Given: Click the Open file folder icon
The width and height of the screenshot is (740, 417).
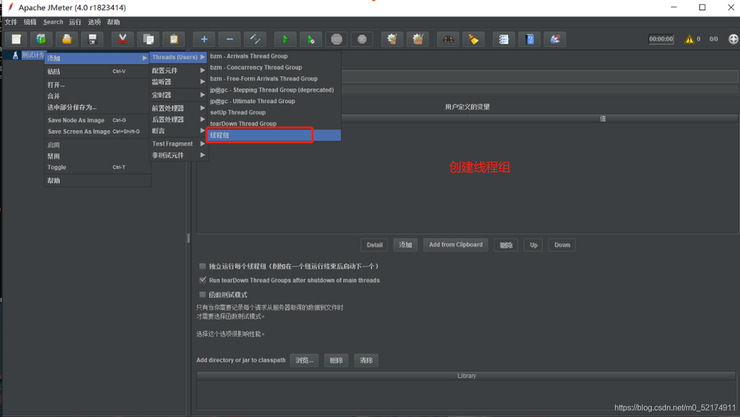Looking at the screenshot, I should coord(67,39).
